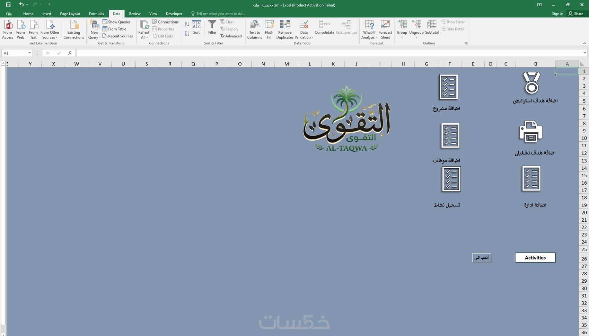Image resolution: width=589 pixels, height=336 pixels.
Task: Click the printer icon above اضافة هدف تشغيلى
Action: pyautogui.click(x=531, y=132)
